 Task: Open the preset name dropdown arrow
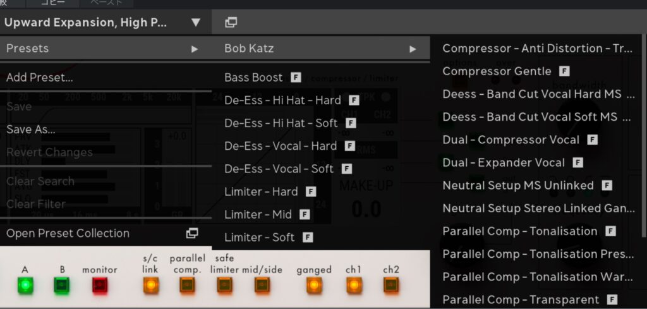[x=196, y=23]
